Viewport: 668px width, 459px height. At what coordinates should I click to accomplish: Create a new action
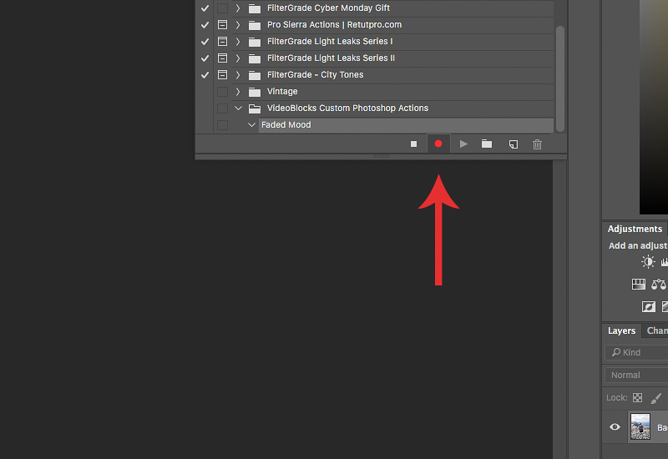pyautogui.click(x=514, y=144)
